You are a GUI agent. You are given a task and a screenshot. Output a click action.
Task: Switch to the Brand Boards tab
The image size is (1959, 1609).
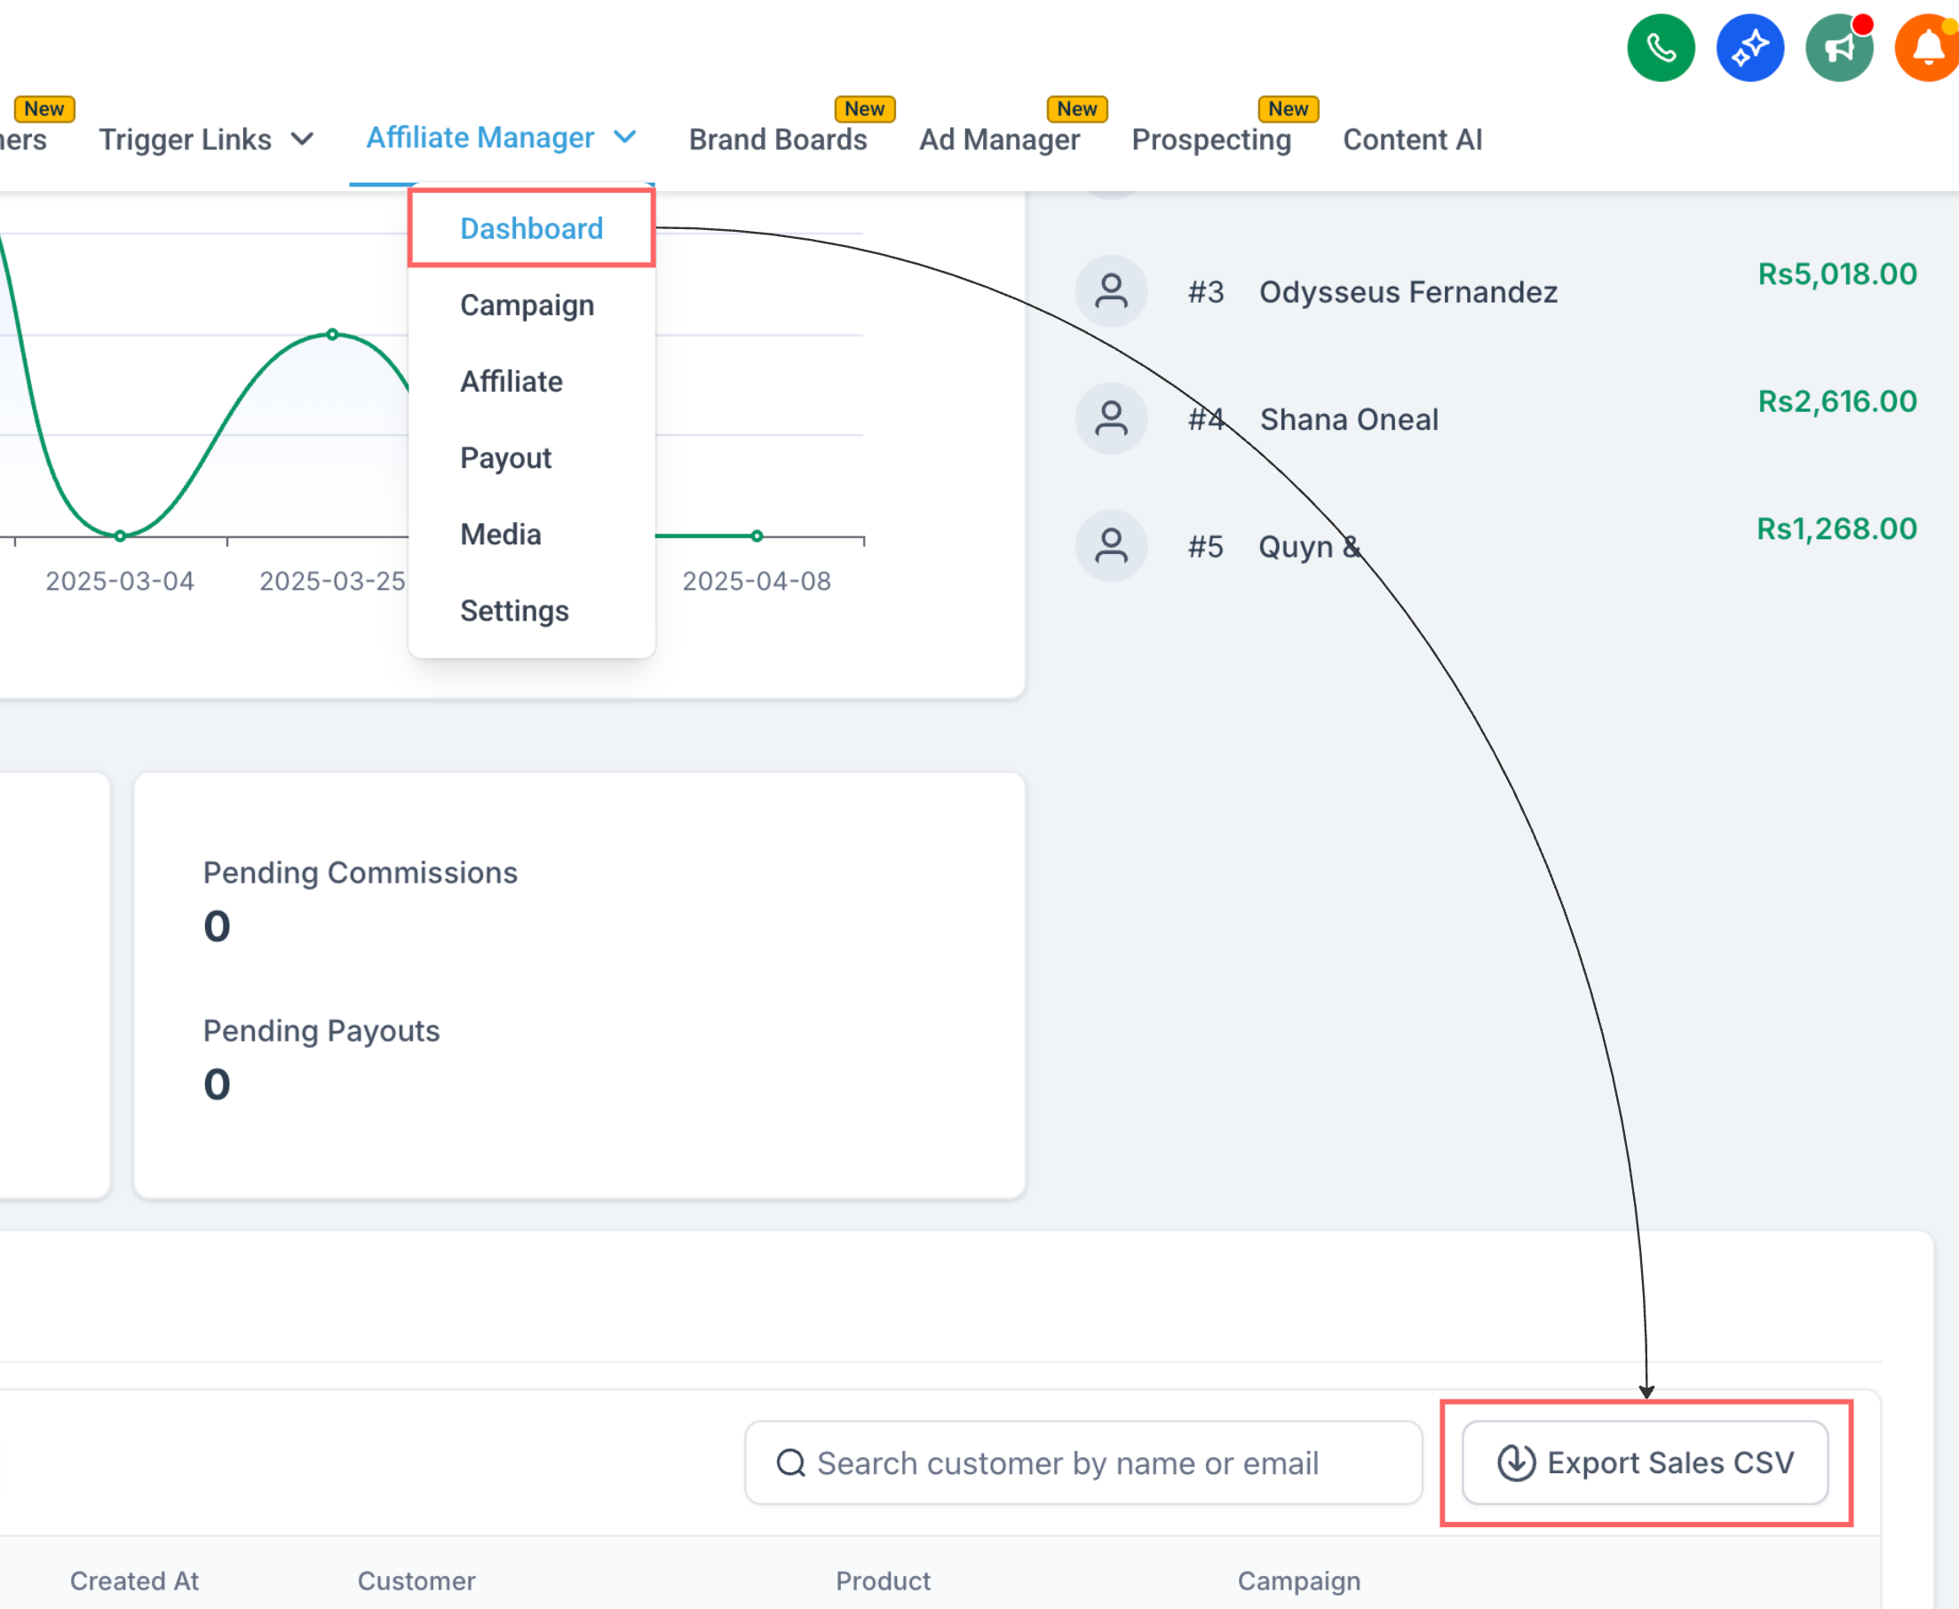pyautogui.click(x=778, y=139)
